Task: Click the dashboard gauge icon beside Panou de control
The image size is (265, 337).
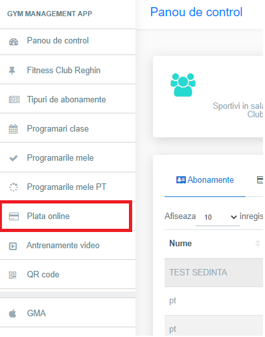Action: tap(14, 41)
